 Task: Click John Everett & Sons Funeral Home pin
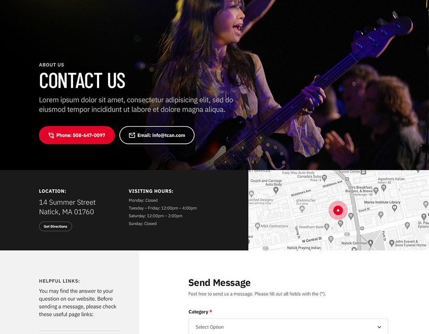[x=392, y=242]
